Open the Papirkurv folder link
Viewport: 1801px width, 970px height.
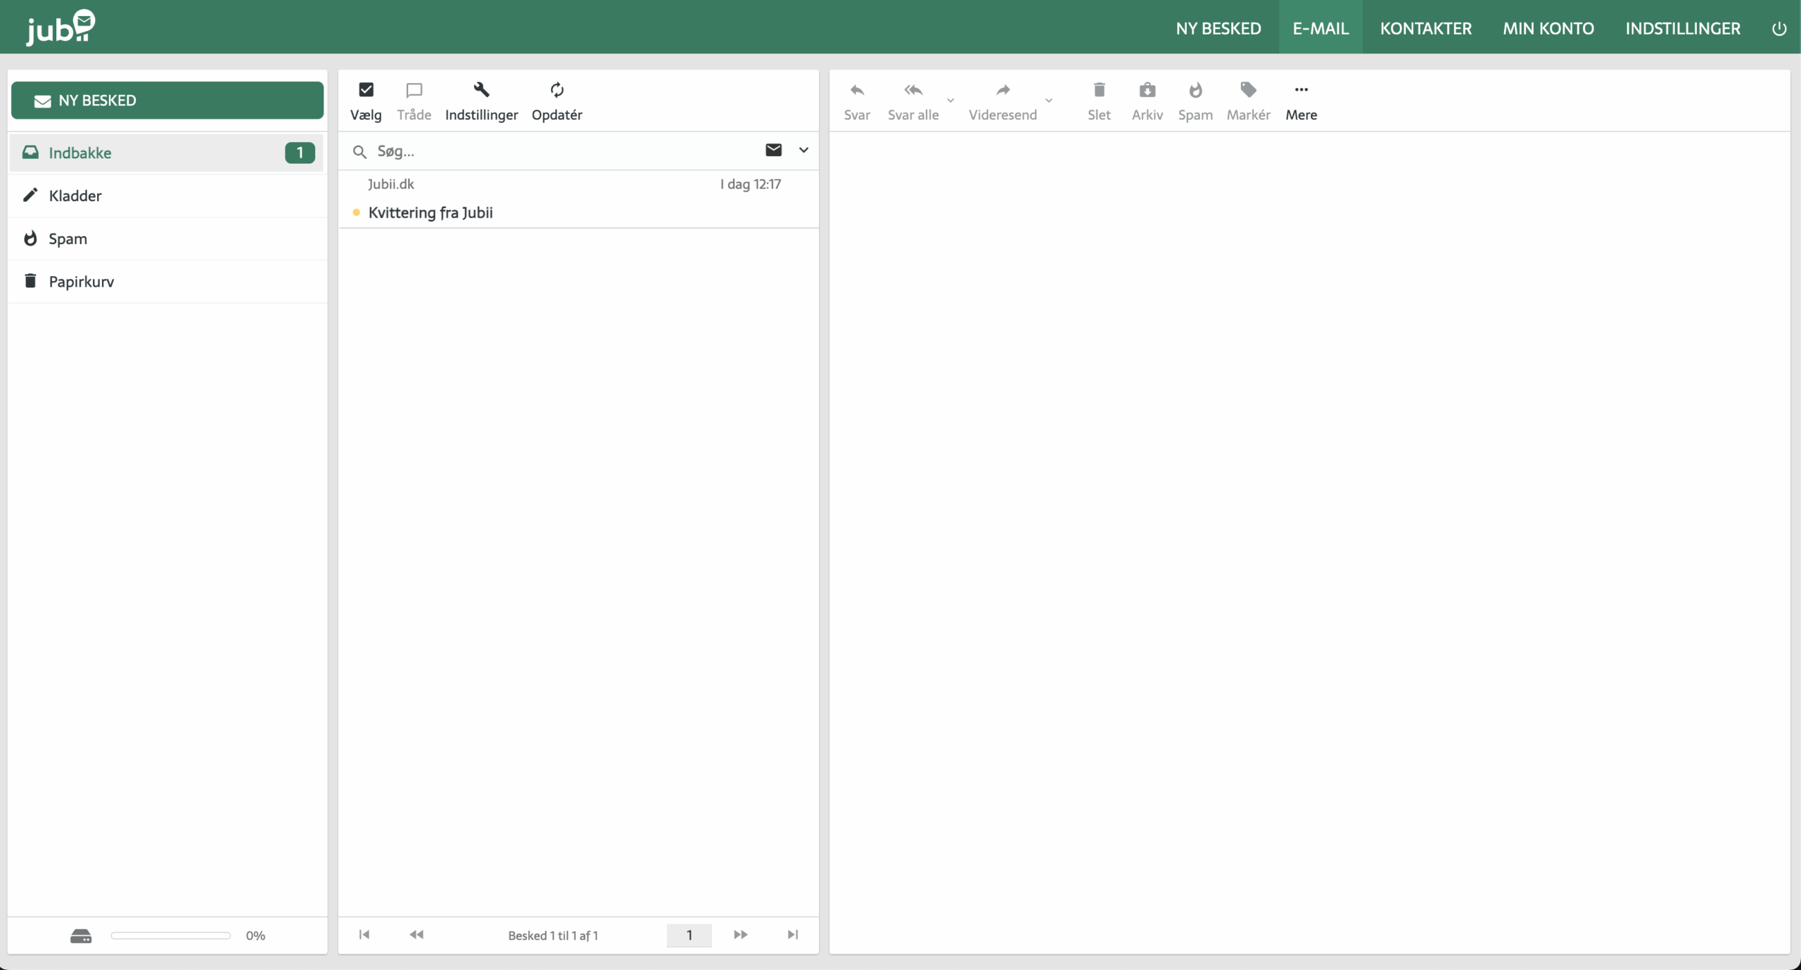[x=82, y=281]
